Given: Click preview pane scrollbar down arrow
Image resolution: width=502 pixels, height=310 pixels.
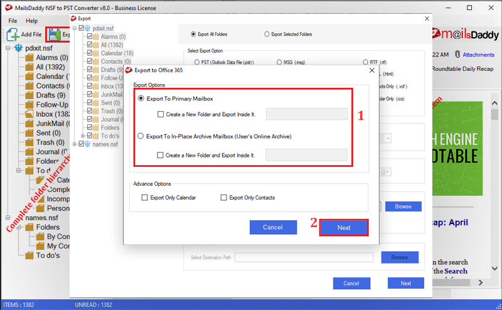Looking at the screenshot, I should (494, 268).
